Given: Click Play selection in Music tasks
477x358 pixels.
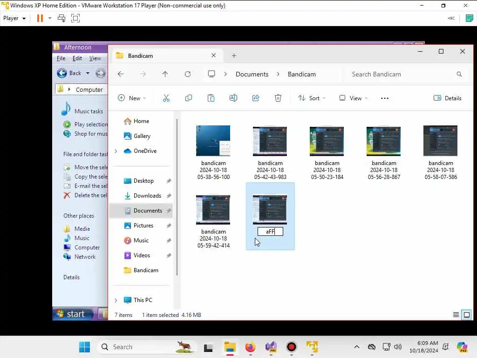Looking at the screenshot, I should (91, 124).
